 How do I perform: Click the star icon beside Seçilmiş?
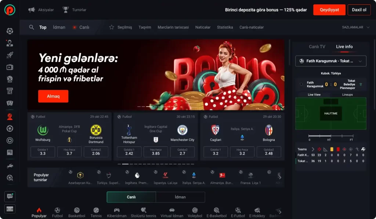[x=112, y=27]
